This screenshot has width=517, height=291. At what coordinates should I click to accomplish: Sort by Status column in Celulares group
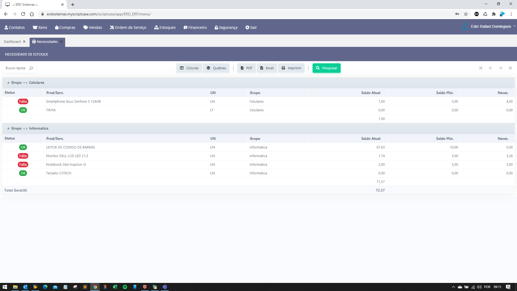coord(10,93)
